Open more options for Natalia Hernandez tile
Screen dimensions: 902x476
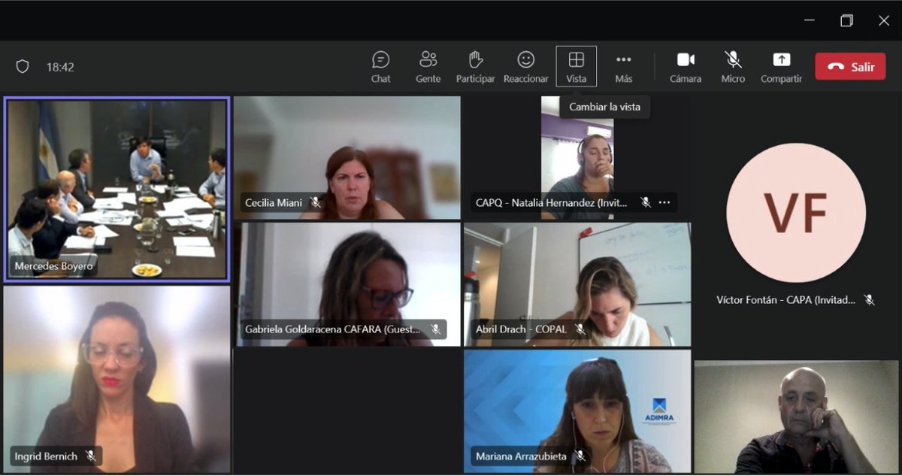[664, 202]
